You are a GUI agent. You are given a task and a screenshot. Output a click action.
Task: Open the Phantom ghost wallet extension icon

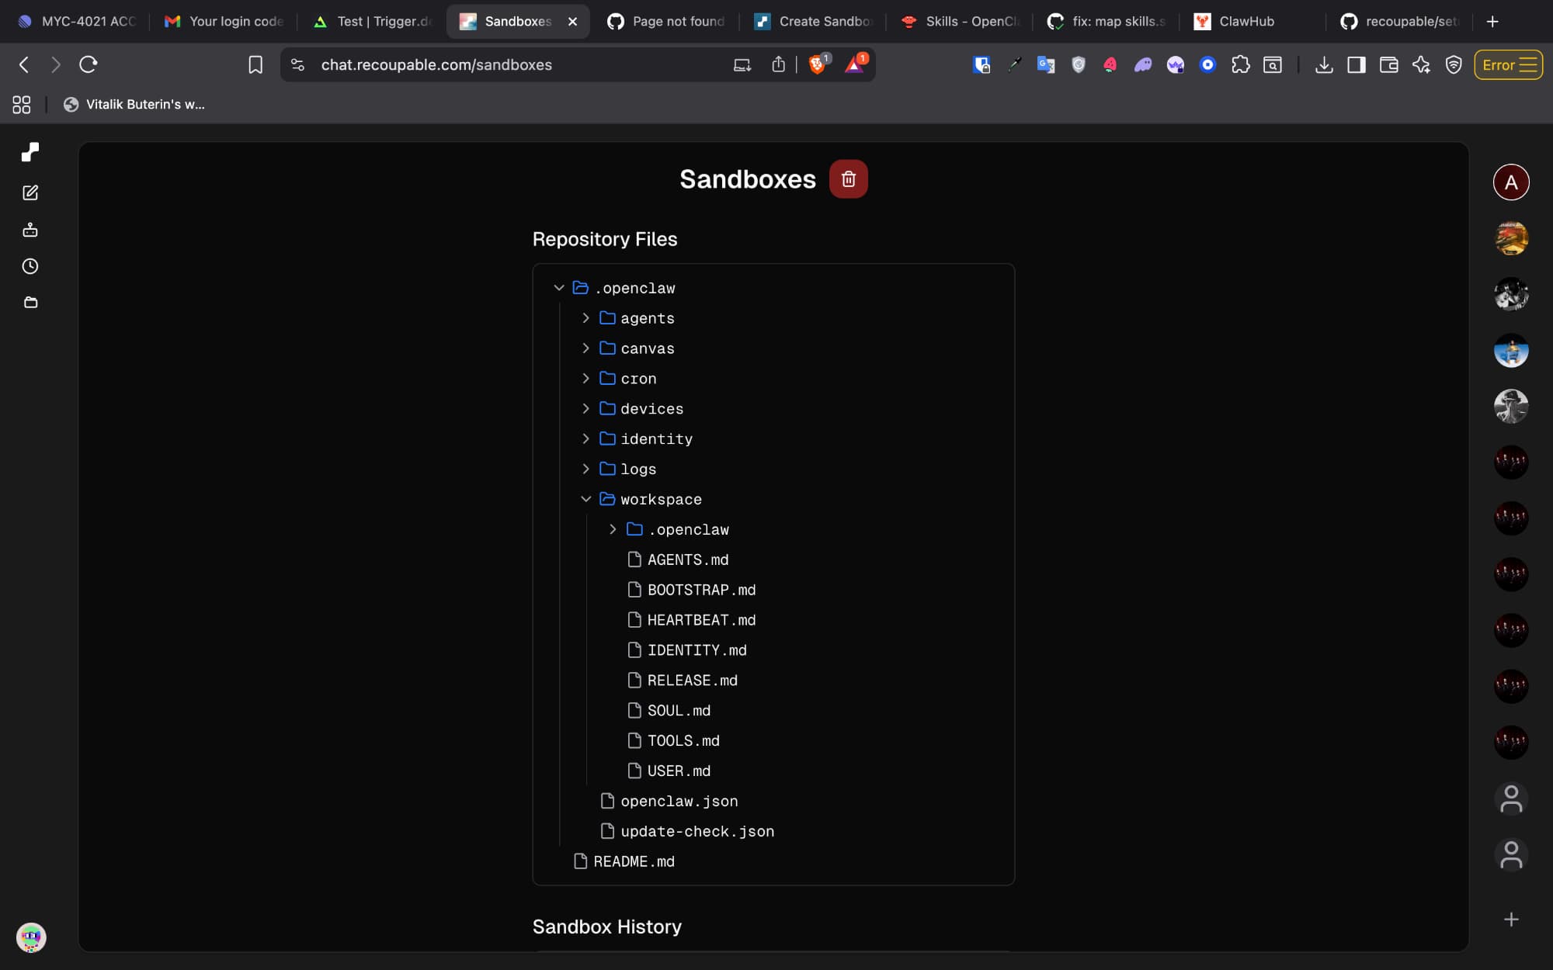pos(1142,65)
